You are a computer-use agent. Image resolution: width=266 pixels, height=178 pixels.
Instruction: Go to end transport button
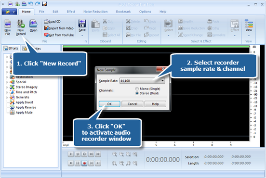click(x=98, y=163)
